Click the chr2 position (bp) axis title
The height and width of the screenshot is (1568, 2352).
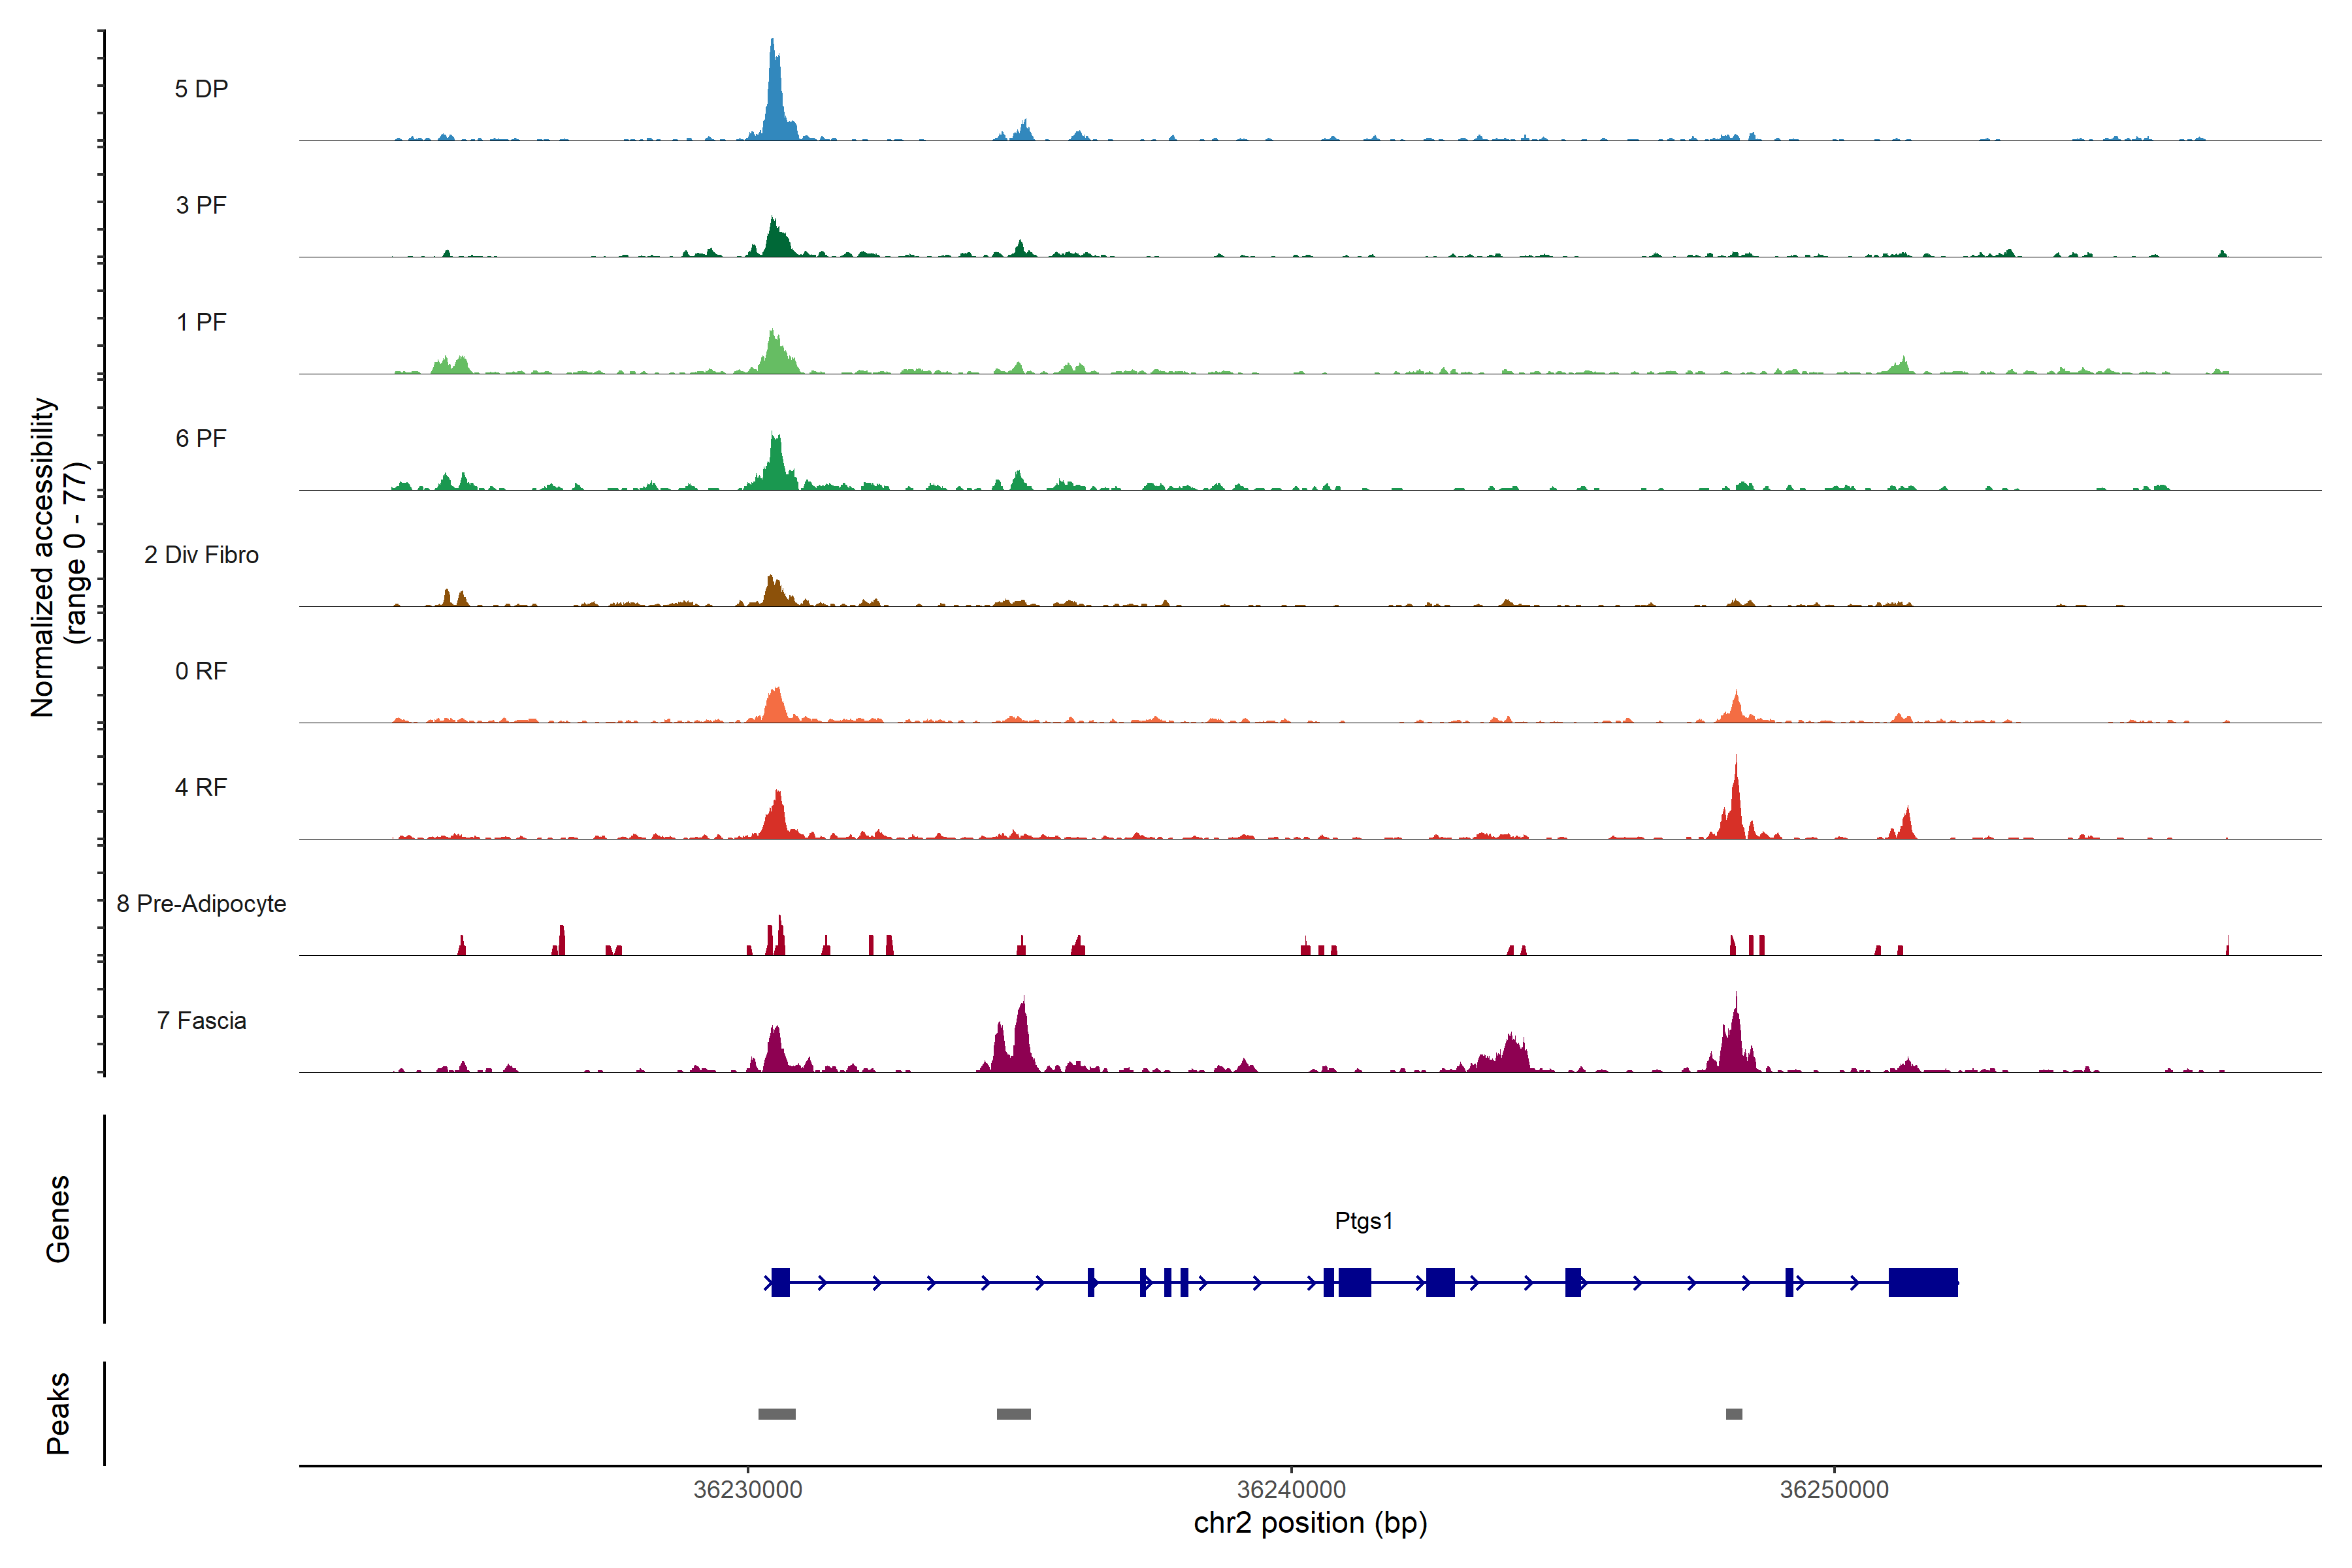click(x=1310, y=1523)
